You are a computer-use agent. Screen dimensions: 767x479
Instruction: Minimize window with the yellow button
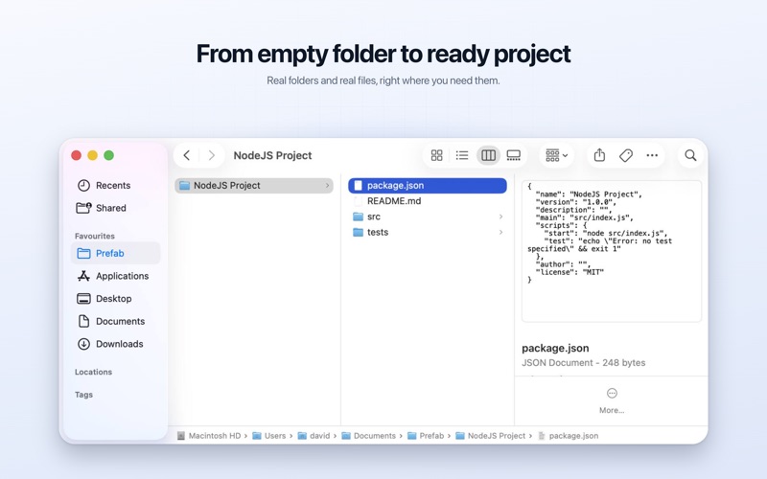pos(92,155)
